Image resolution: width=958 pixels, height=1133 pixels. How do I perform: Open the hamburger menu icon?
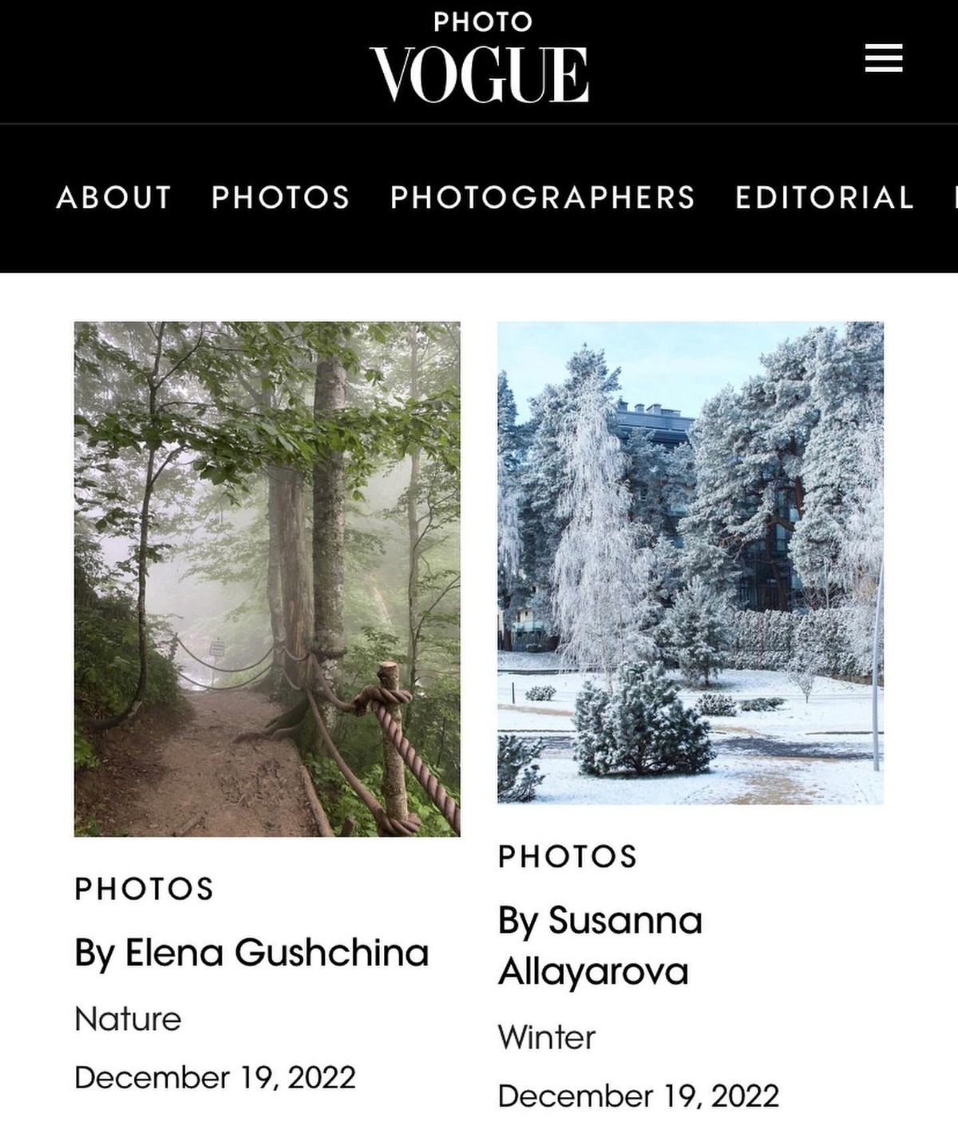click(884, 58)
